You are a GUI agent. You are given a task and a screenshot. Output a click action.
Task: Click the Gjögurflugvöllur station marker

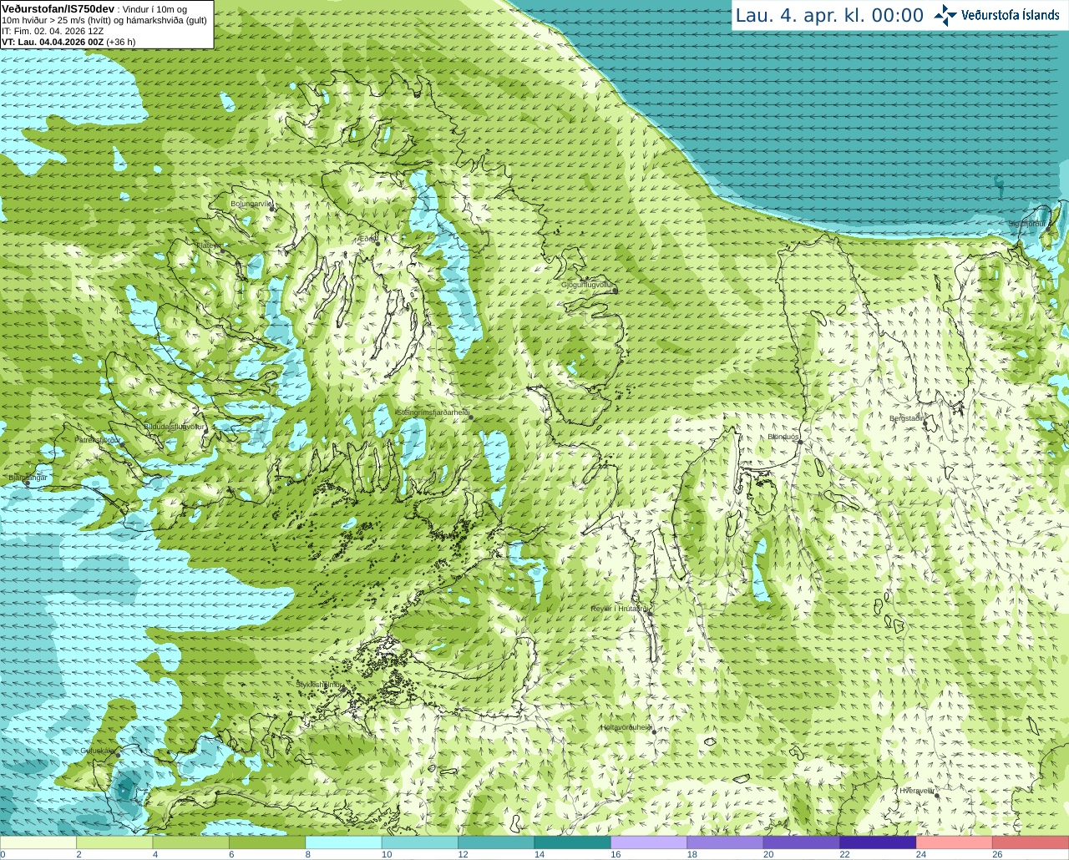pyautogui.click(x=615, y=291)
